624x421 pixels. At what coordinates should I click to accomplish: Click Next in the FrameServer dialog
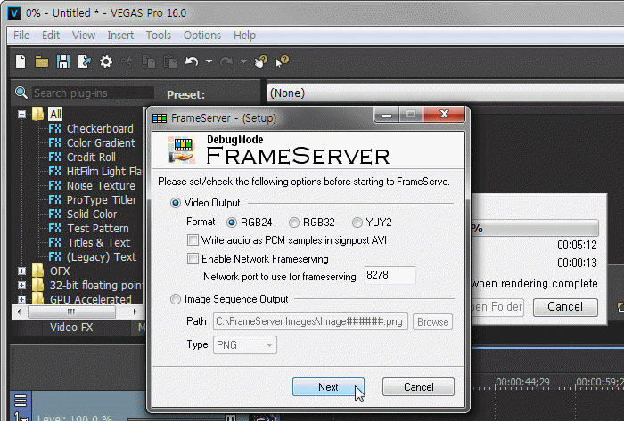tap(328, 386)
